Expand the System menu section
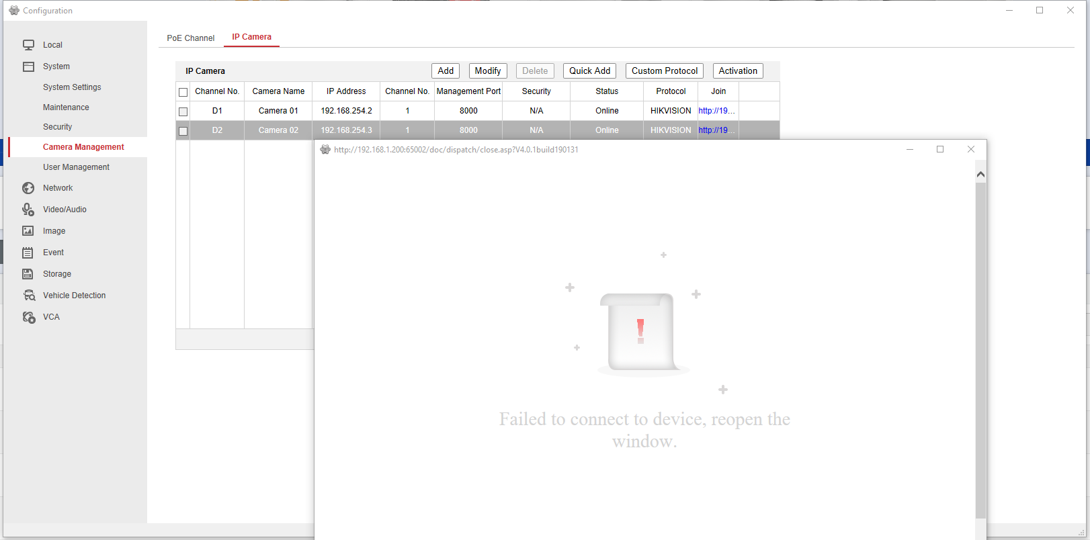Screen dimensions: 1090x540 [56, 66]
